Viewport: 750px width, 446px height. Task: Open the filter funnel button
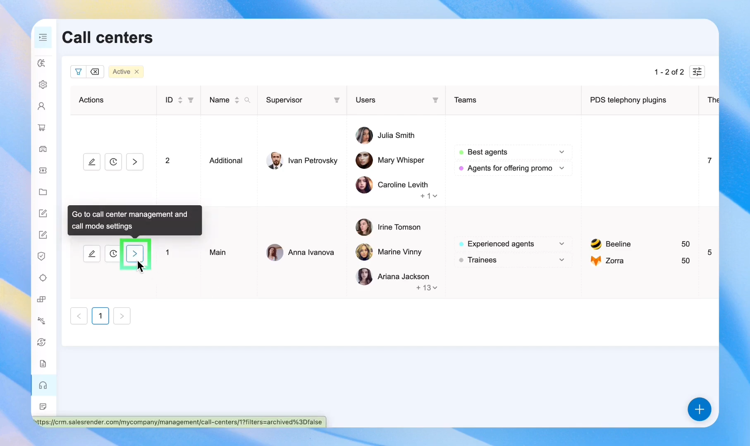point(78,72)
